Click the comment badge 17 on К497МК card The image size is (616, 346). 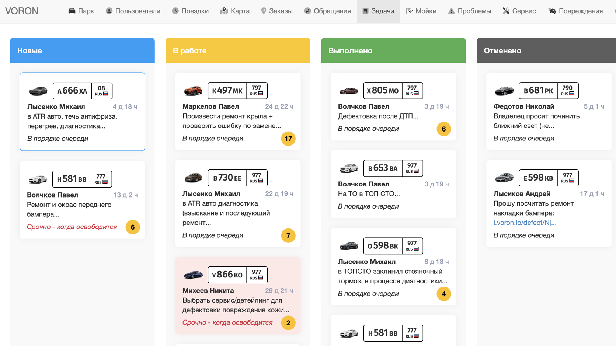[288, 139]
